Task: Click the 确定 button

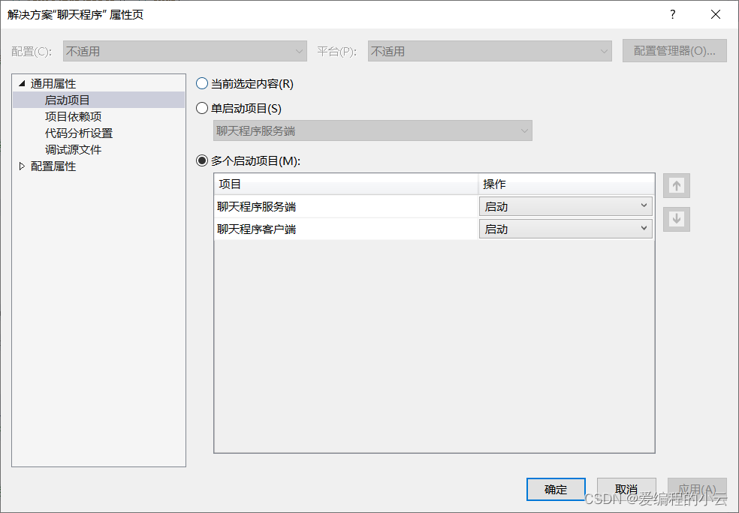Action: point(556,490)
